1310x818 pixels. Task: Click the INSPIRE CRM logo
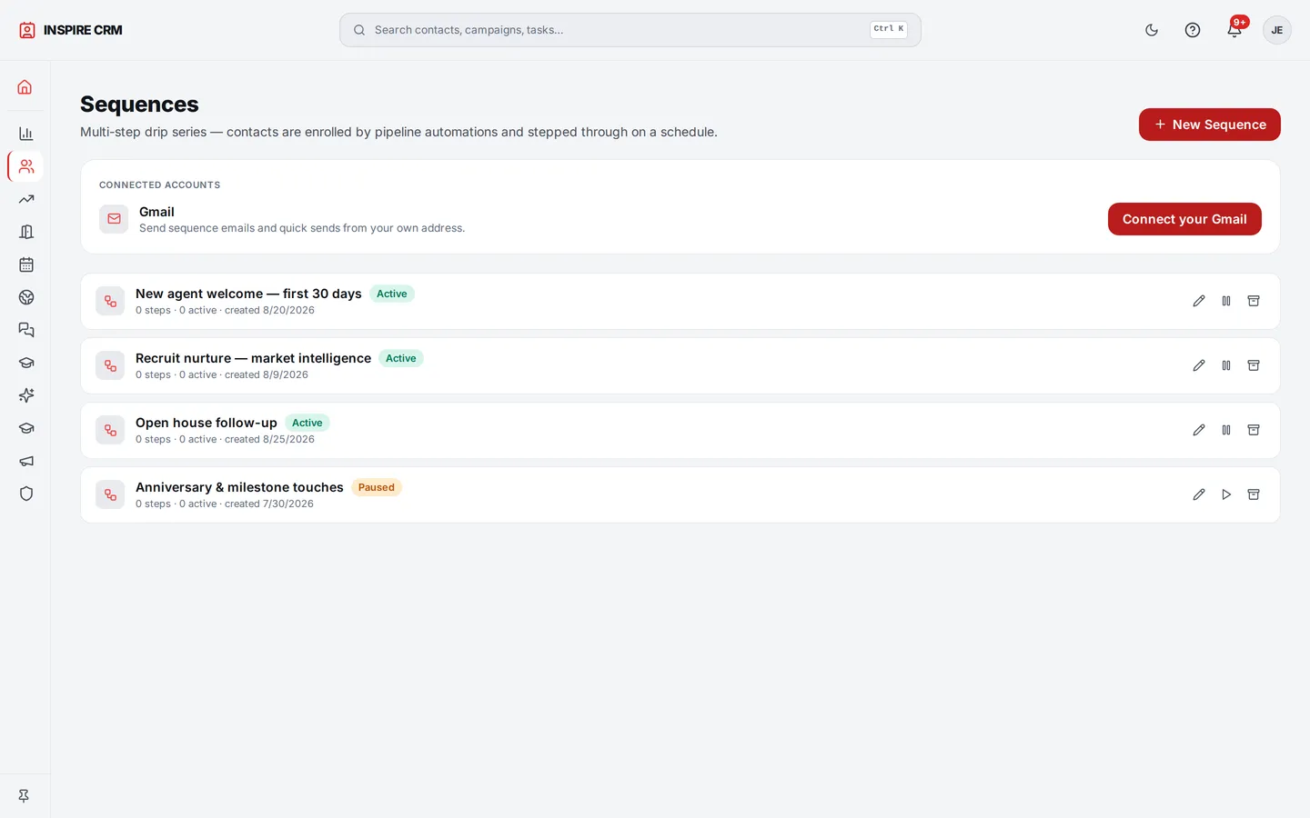[71, 30]
